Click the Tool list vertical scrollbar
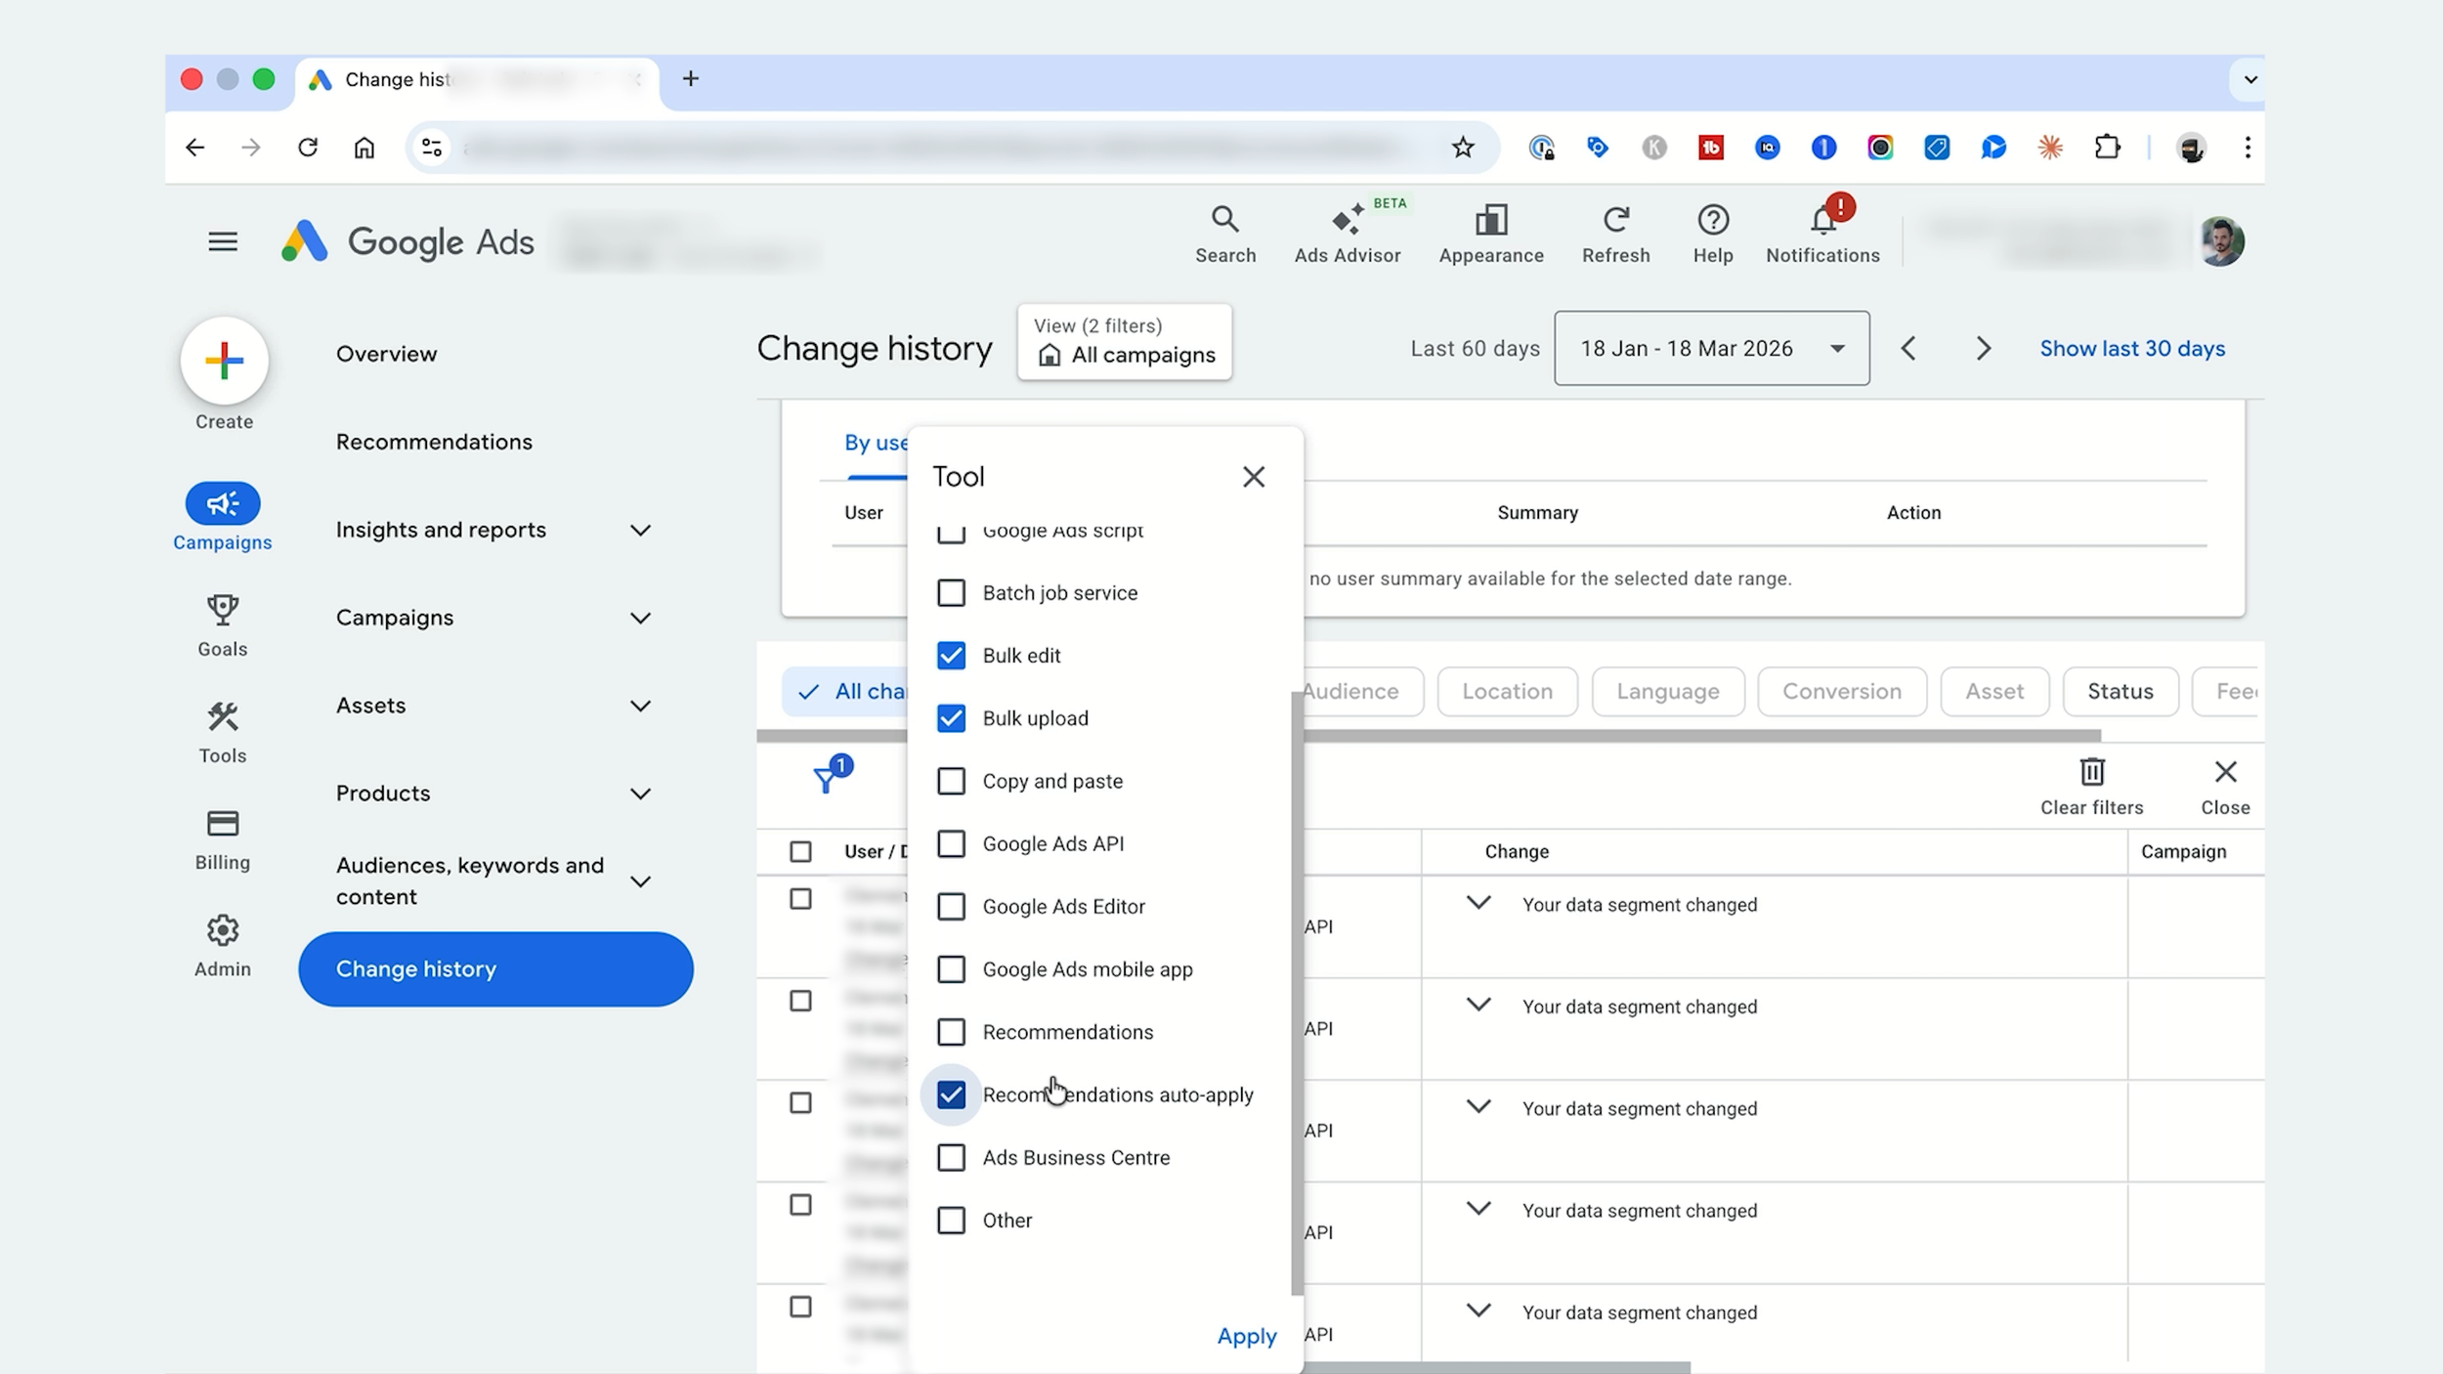The width and height of the screenshot is (2443, 1374). tap(1297, 993)
